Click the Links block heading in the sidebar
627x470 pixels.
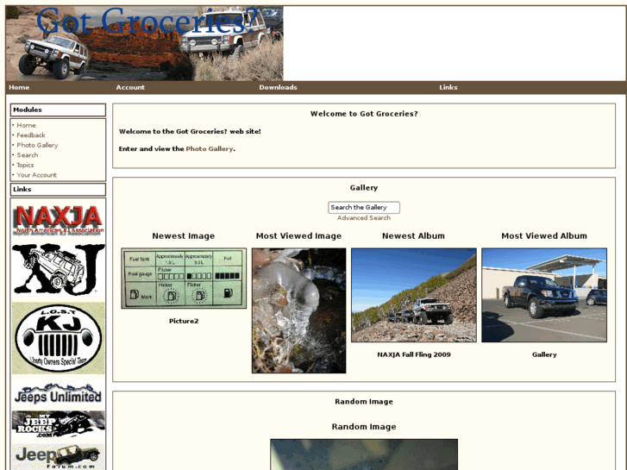[x=58, y=190]
